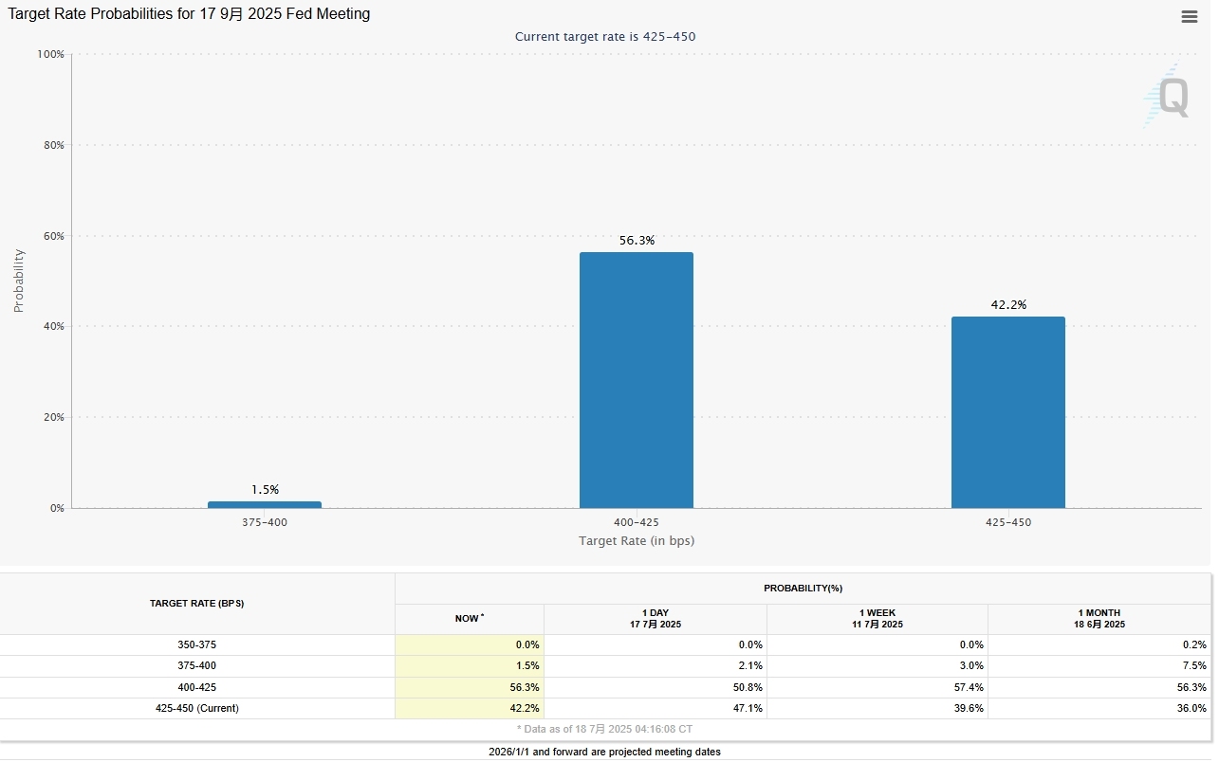Screen dimensions: 1219x762
Task: Click the vertical 'Probability' axis title
Action: click(x=18, y=281)
